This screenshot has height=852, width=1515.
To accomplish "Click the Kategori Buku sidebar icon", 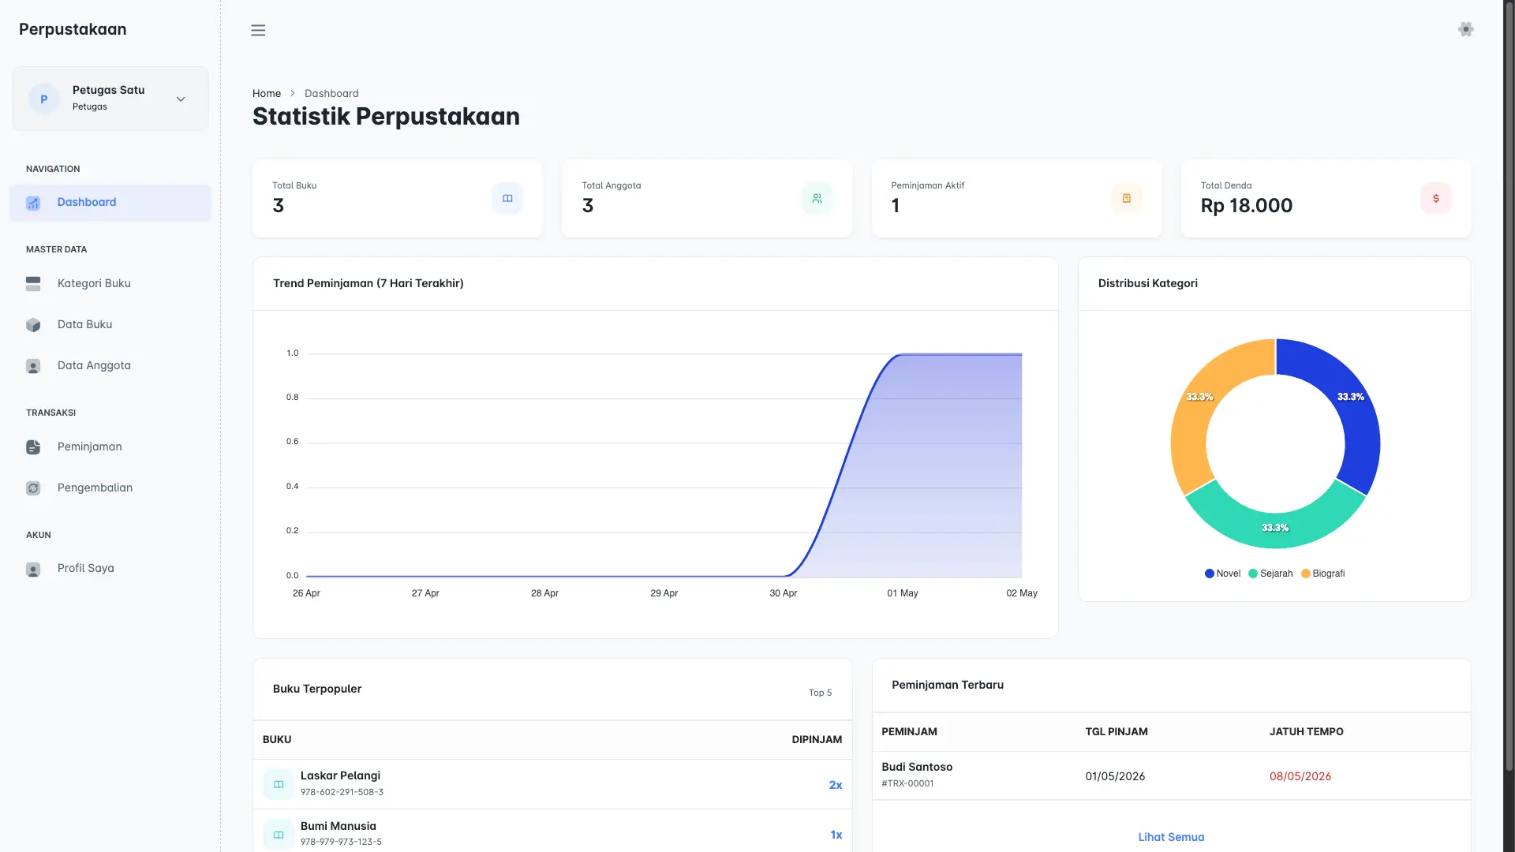I will 33,284.
